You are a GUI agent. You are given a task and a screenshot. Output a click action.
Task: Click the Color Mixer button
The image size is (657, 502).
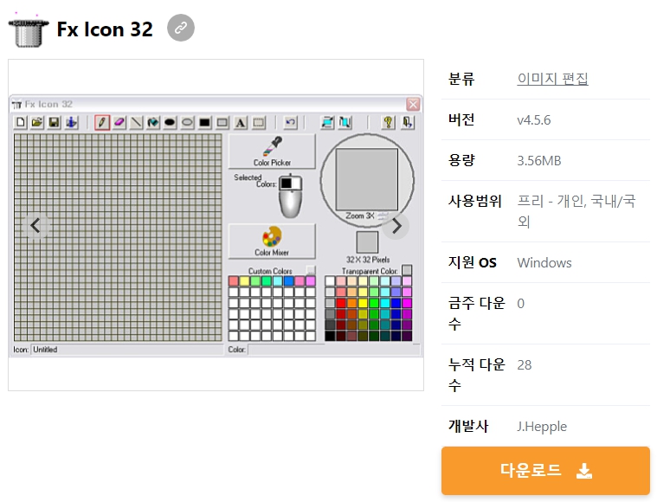tap(272, 241)
